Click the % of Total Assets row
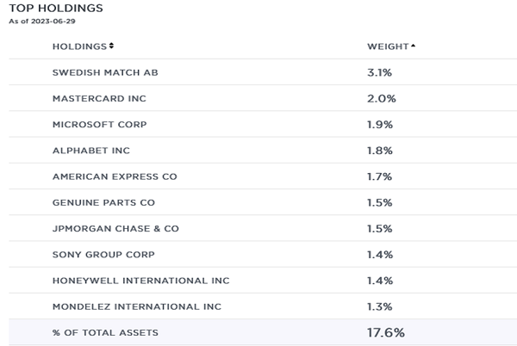This screenshot has height=346, width=517. (263, 332)
